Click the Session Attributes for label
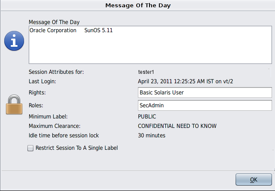 coord(56,72)
